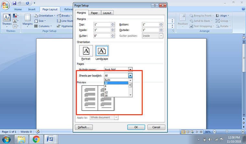The height and width of the screenshot is (144, 246).
Task: Click the Undo icon in quick access toolbar
Action: 20,3
